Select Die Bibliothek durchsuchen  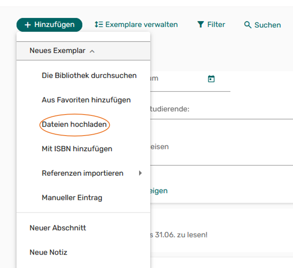tap(89, 76)
